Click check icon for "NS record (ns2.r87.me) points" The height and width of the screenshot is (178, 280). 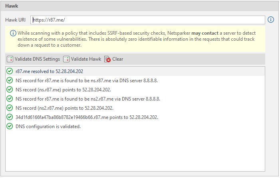click(x=10, y=108)
